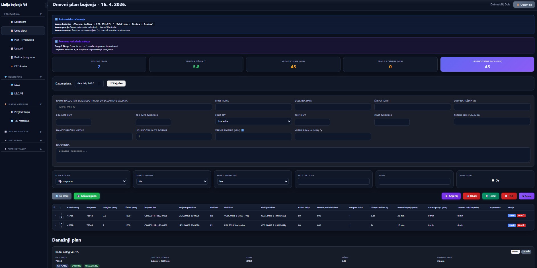
Task: Click the Resetuj button
Action: 62,196
